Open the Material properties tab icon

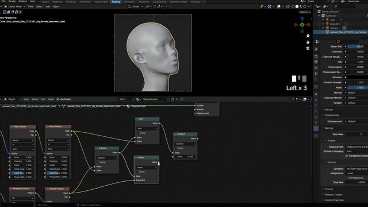point(316,128)
